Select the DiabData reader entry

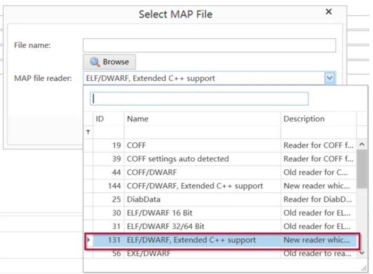[220, 199]
